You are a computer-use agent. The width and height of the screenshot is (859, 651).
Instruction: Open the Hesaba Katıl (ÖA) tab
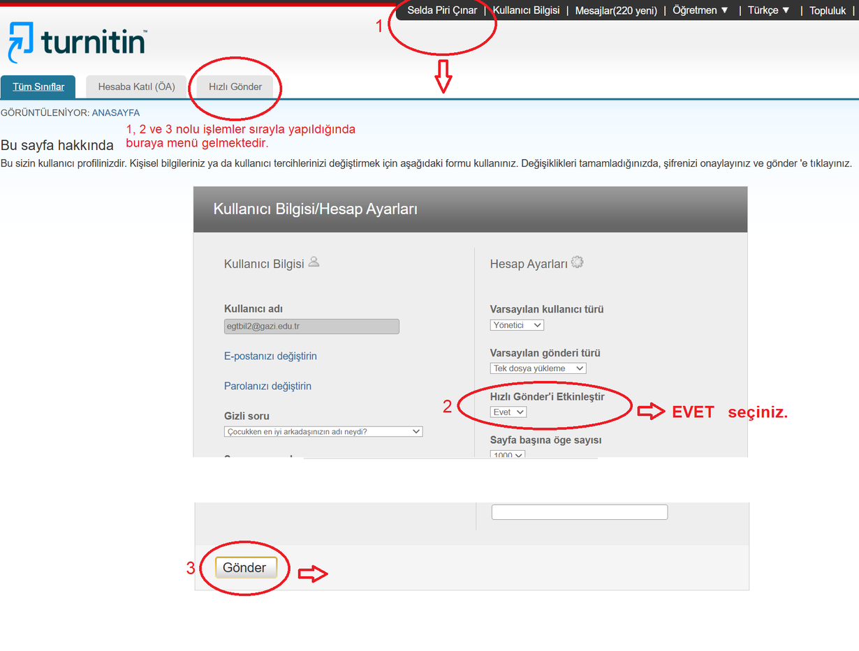pos(136,87)
